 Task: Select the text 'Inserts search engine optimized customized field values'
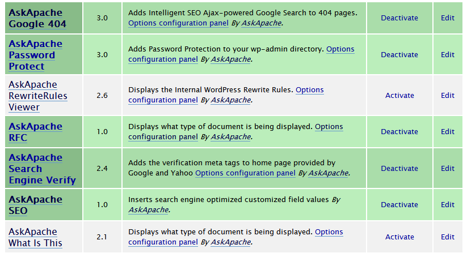coord(229,200)
